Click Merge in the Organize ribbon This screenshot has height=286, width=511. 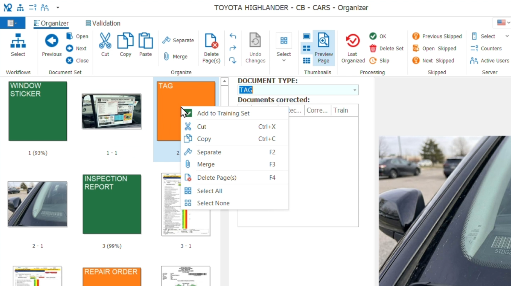[175, 56]
